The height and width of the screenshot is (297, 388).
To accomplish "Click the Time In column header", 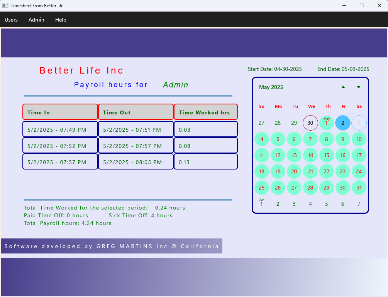I will pyautogui.click(x=60, y=112).
